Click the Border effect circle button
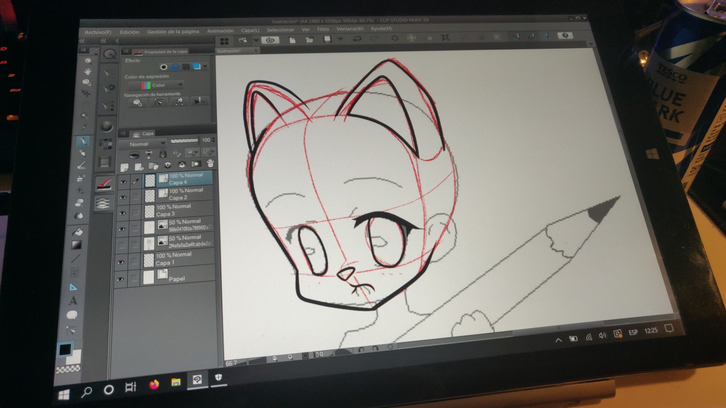Viewport: 726px width, 408px height. 163,66
